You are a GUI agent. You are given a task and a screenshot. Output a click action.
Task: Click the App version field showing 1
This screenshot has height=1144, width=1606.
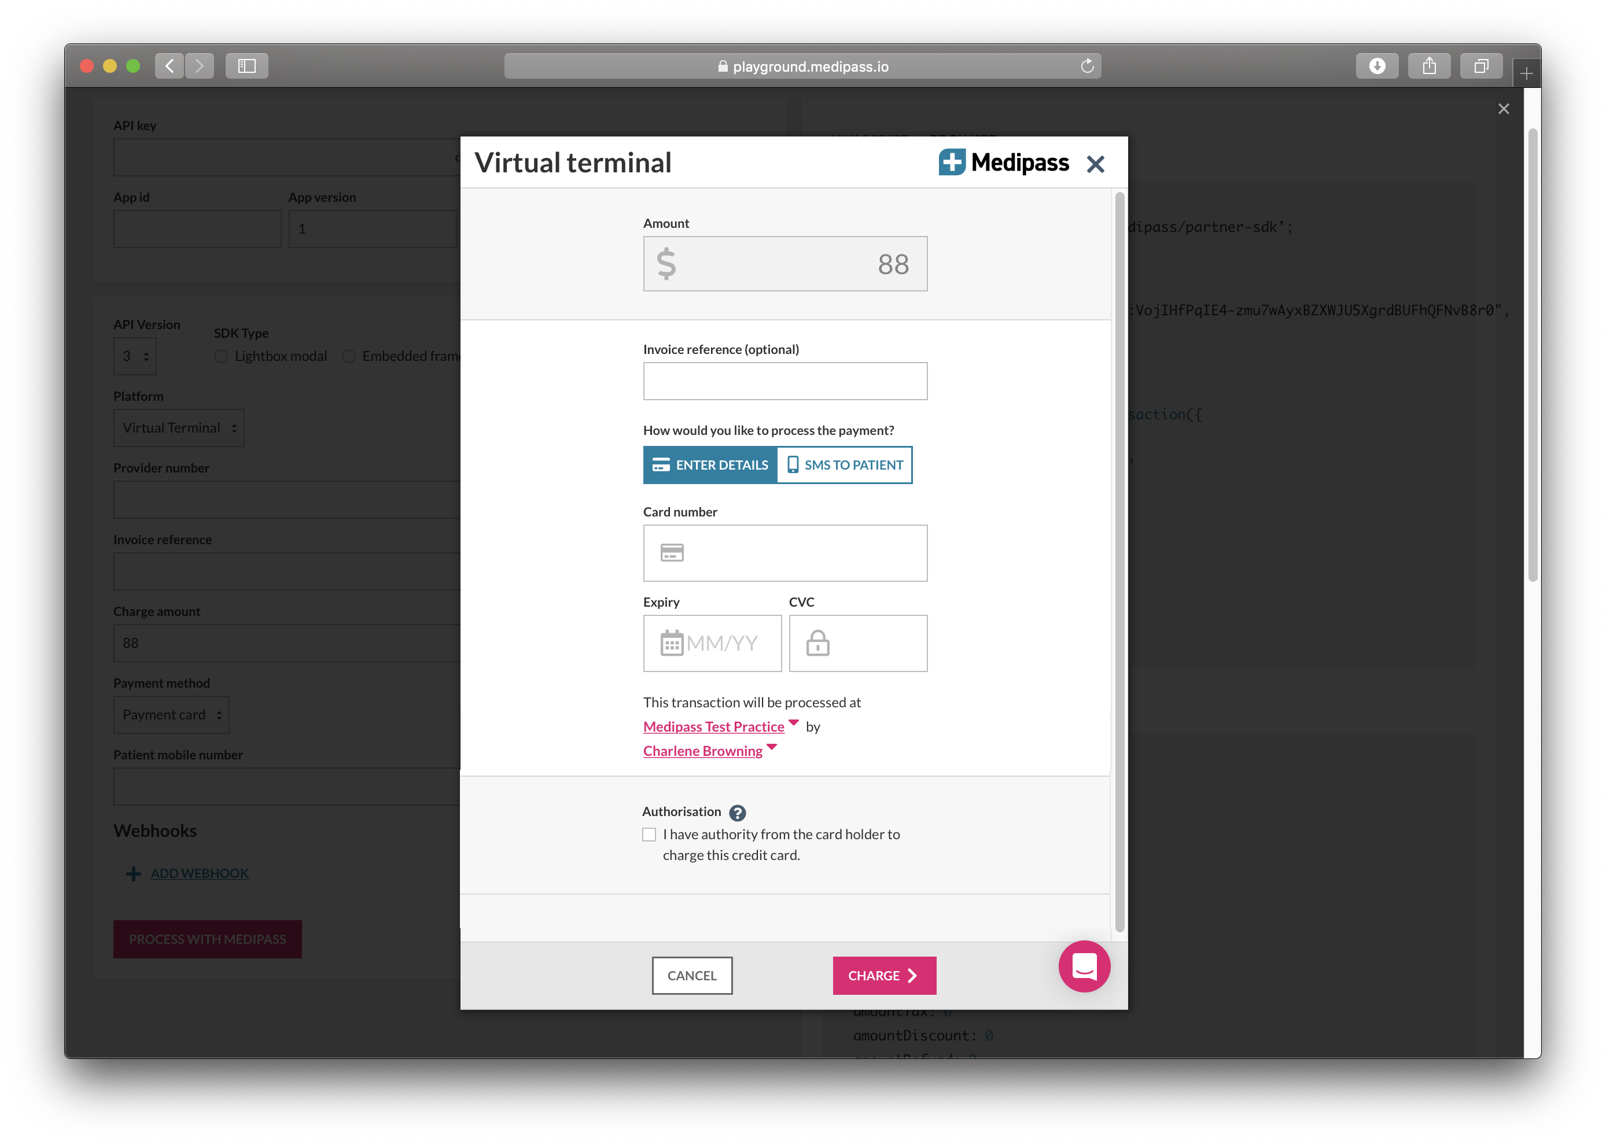(x=372, y=229)
